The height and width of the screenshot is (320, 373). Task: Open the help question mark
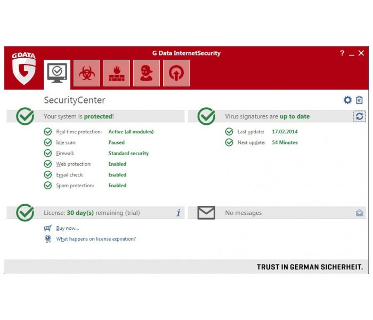tap(342, 53)
